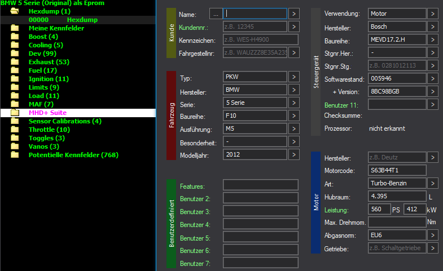Open the arrow next to Name field

(294, 14)
